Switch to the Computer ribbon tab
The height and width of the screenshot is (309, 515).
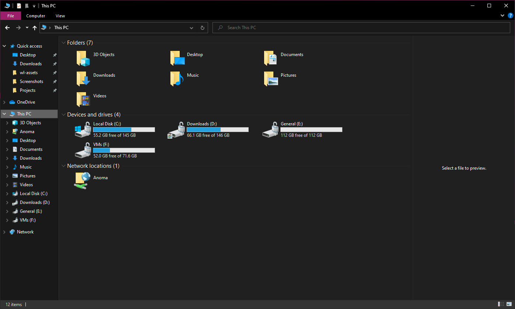[x=35, y=15]
